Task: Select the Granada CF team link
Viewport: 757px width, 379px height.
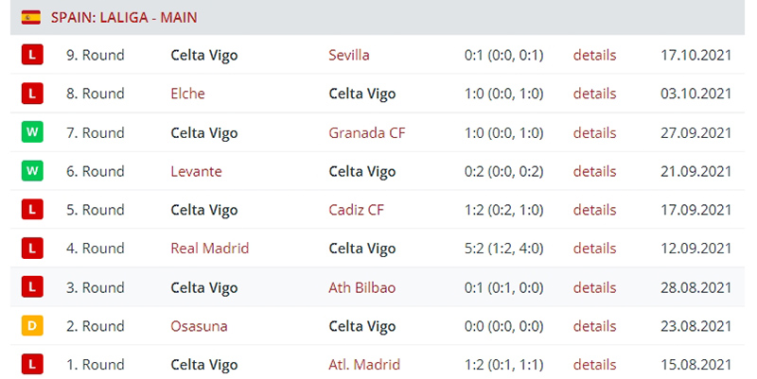Action: [367, 132]
